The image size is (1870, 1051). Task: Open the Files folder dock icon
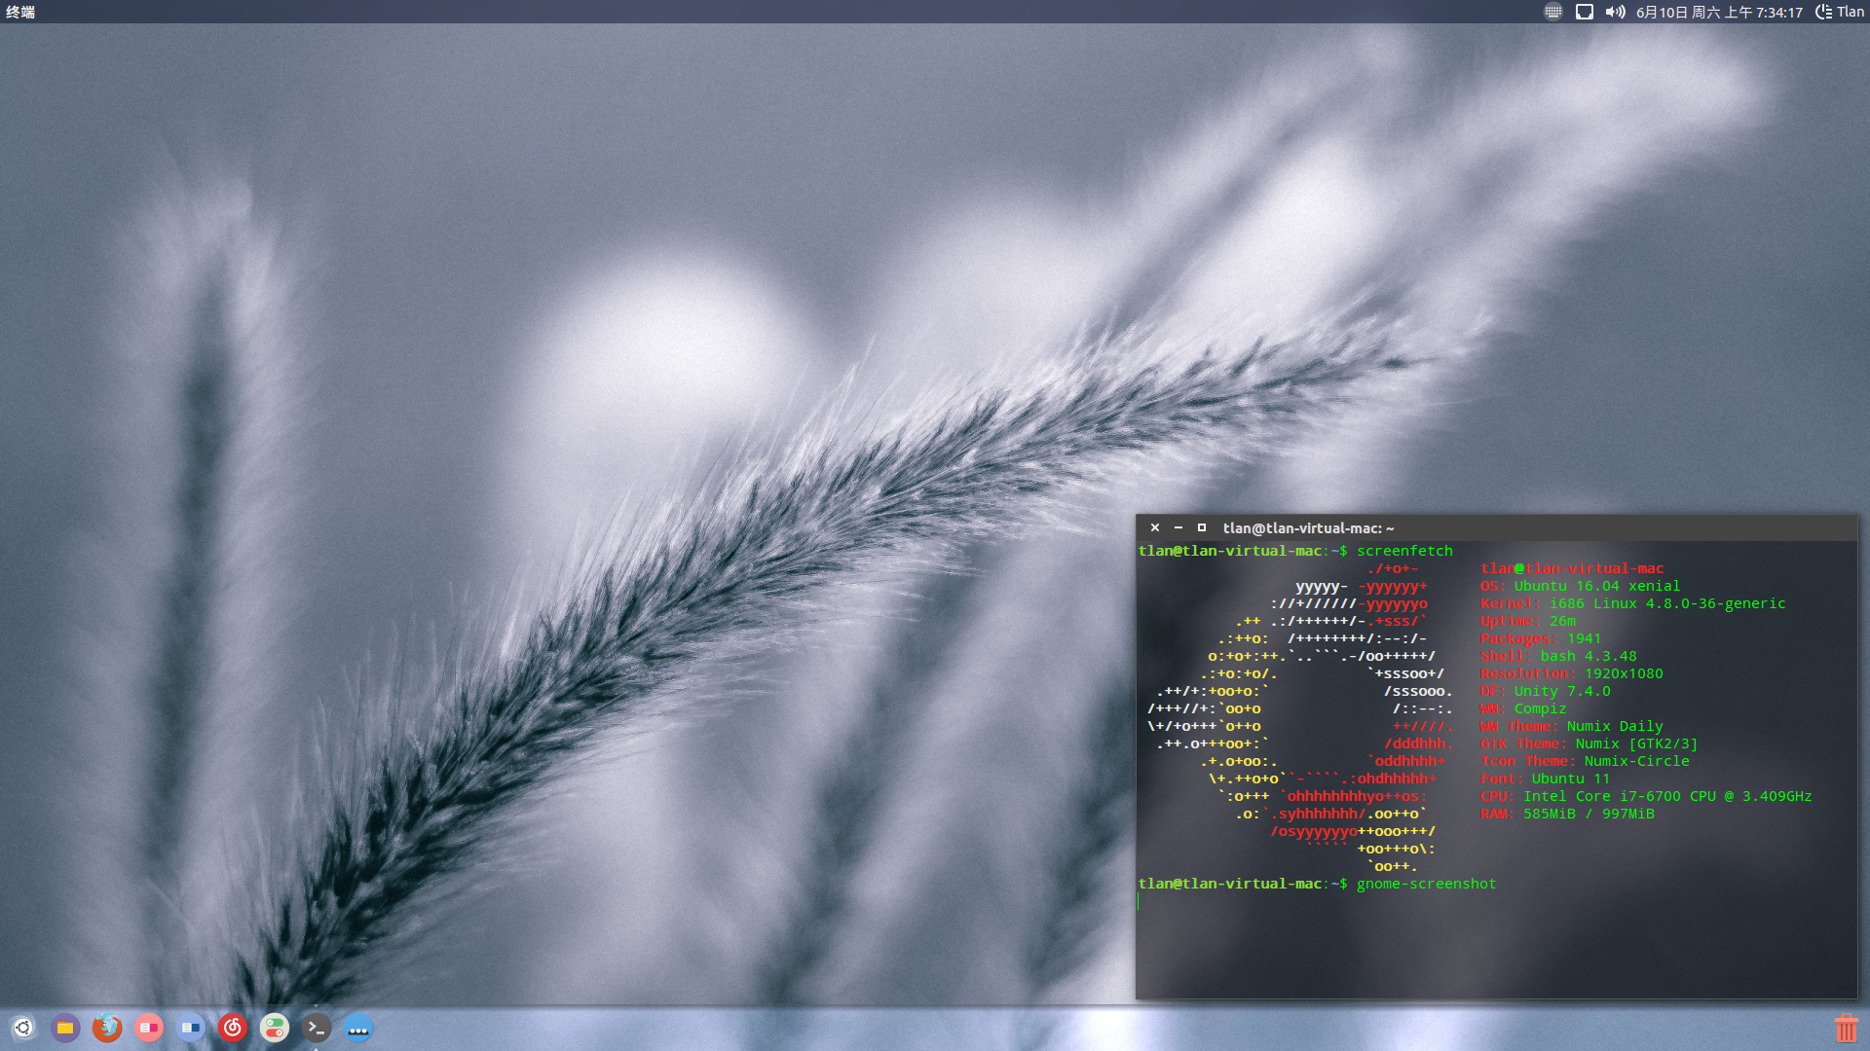[x=65, y=1028]
